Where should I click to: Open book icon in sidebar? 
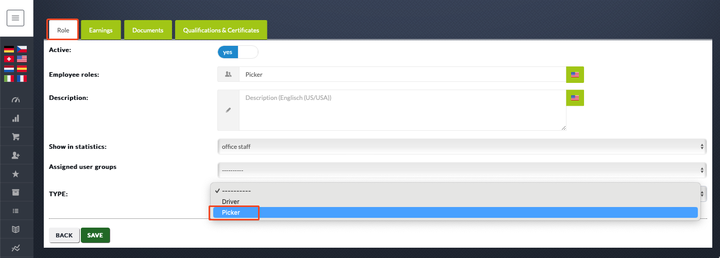(x=15, y=229)
